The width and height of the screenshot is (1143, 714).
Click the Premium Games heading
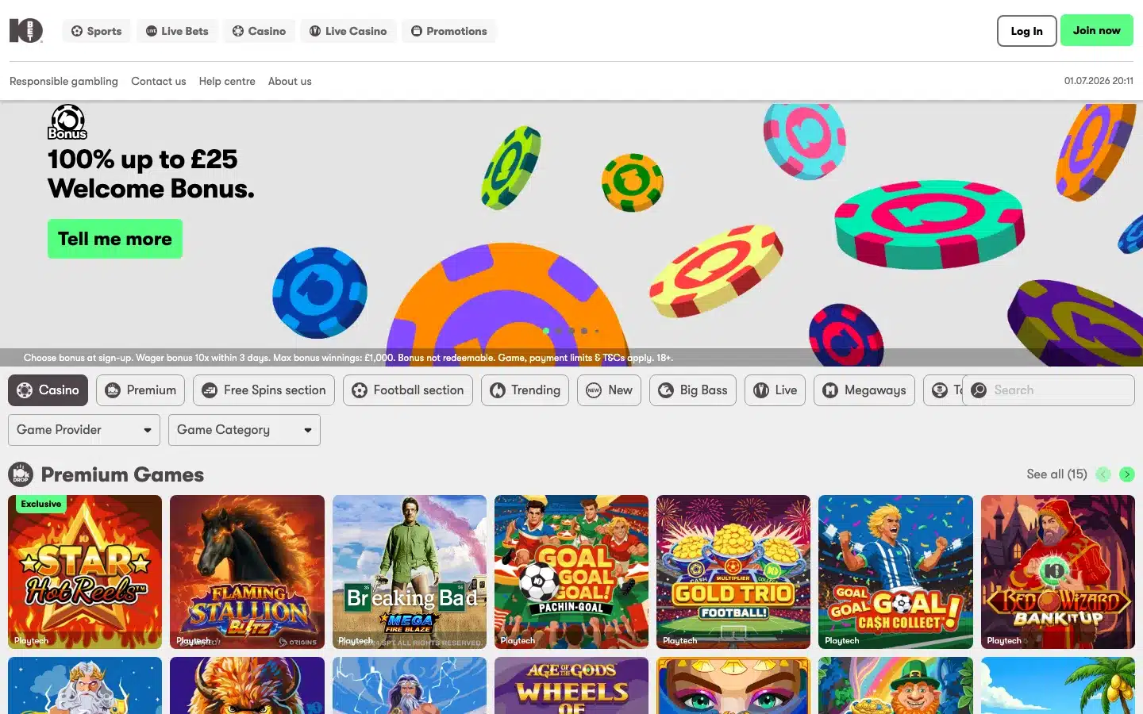[x=122, y=474]
